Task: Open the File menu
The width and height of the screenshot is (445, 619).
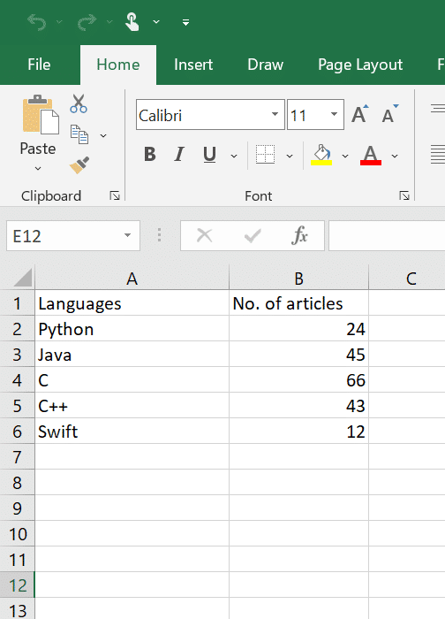Action: (x=39, y=65)
